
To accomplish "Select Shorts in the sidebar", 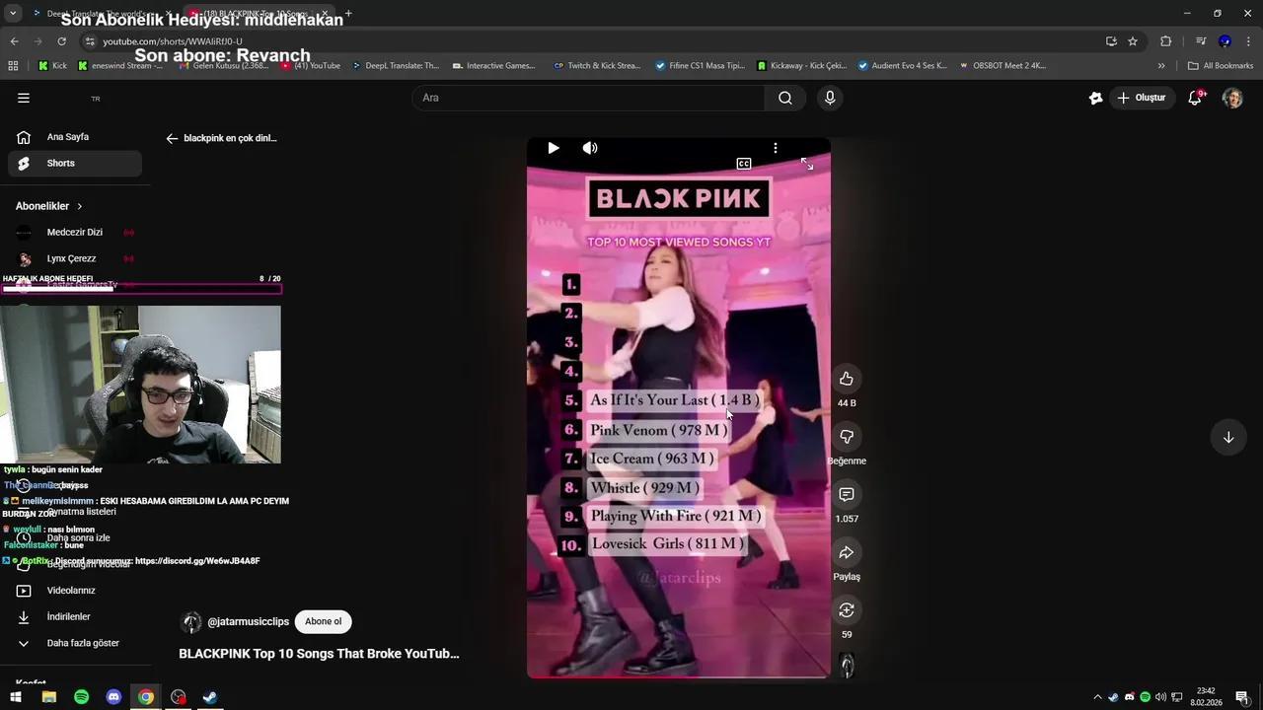I will pyautogui.click(x=75, y=163).
